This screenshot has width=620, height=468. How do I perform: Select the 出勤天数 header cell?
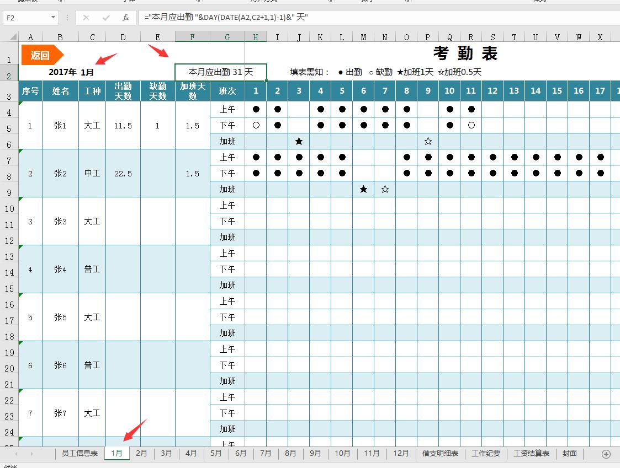123,91
